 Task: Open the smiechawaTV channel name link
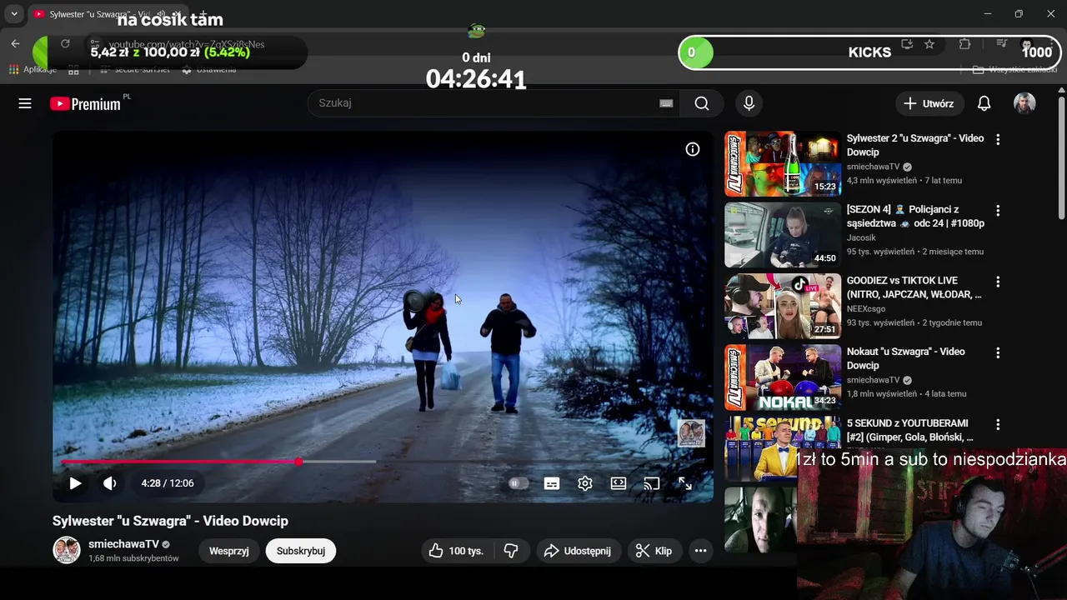tap(123, 544)
